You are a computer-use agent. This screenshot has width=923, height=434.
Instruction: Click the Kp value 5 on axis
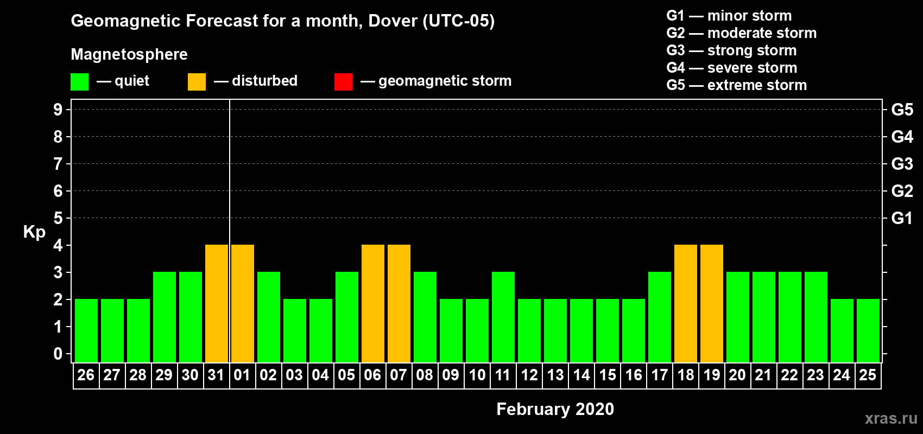(x=58, y=218)
